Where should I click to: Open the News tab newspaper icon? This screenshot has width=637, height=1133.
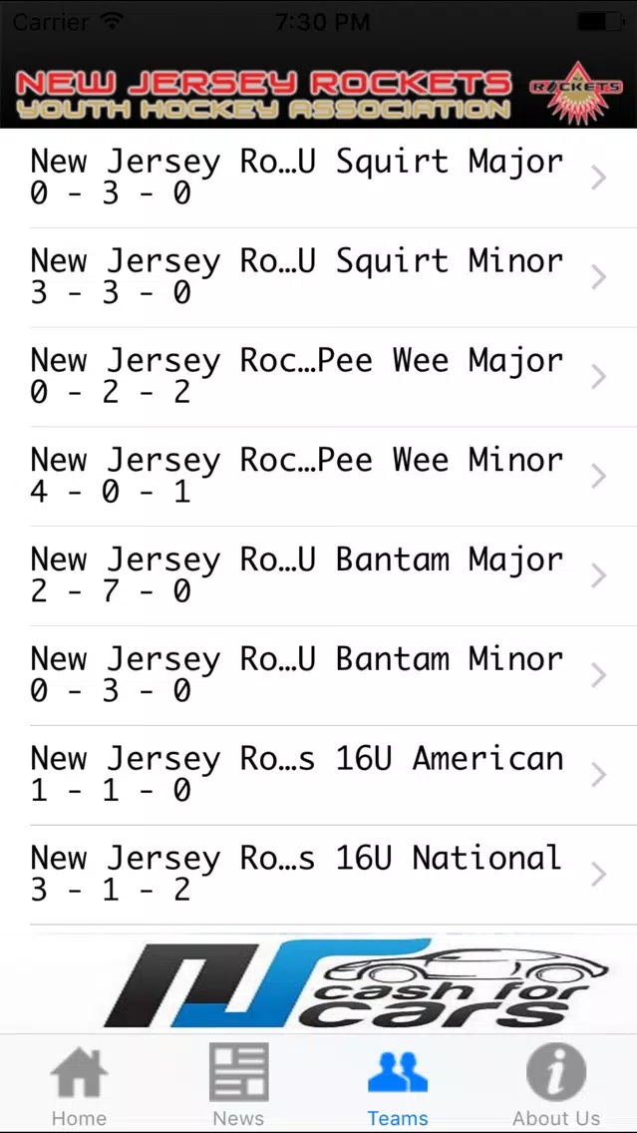click(x=238, y=1072)
